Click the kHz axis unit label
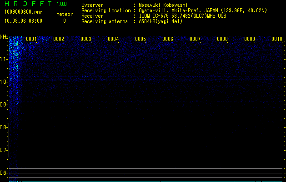This screenshot has height=182, width=286. click(x=4, y=37)
